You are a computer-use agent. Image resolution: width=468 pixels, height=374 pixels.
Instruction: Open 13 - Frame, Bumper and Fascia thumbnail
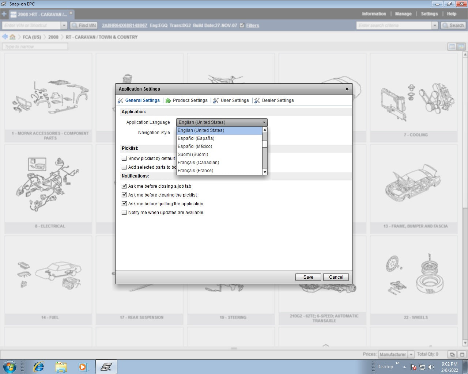coord(414,188)
